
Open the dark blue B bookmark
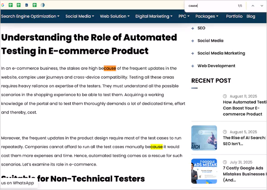click(27, 5)
